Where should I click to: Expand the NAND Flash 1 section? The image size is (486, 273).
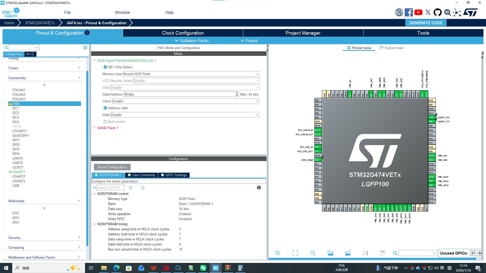(x=94, y=128)
